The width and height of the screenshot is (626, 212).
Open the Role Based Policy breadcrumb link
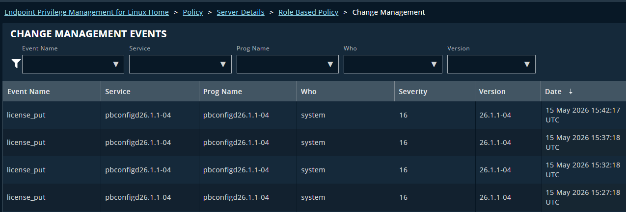click(308, 12)
